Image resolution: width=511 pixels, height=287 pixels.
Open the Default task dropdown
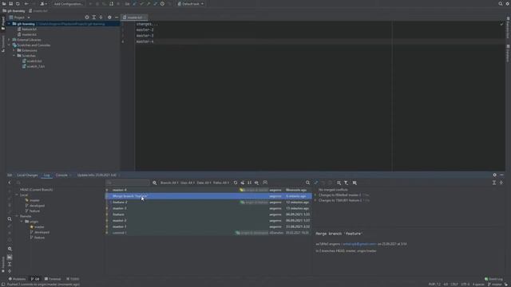[191, 4]
